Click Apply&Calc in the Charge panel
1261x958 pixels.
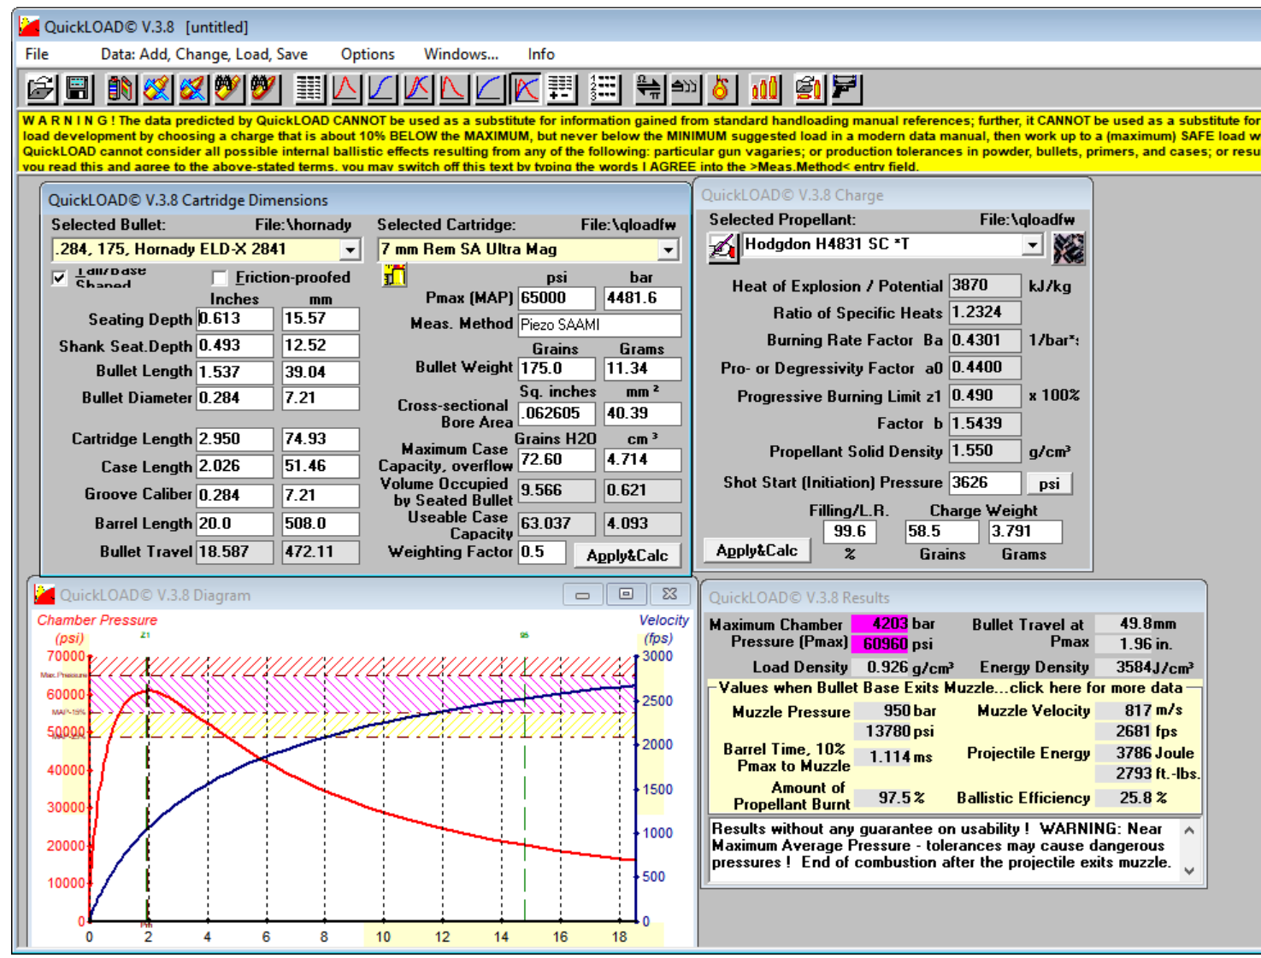(756, 550)
